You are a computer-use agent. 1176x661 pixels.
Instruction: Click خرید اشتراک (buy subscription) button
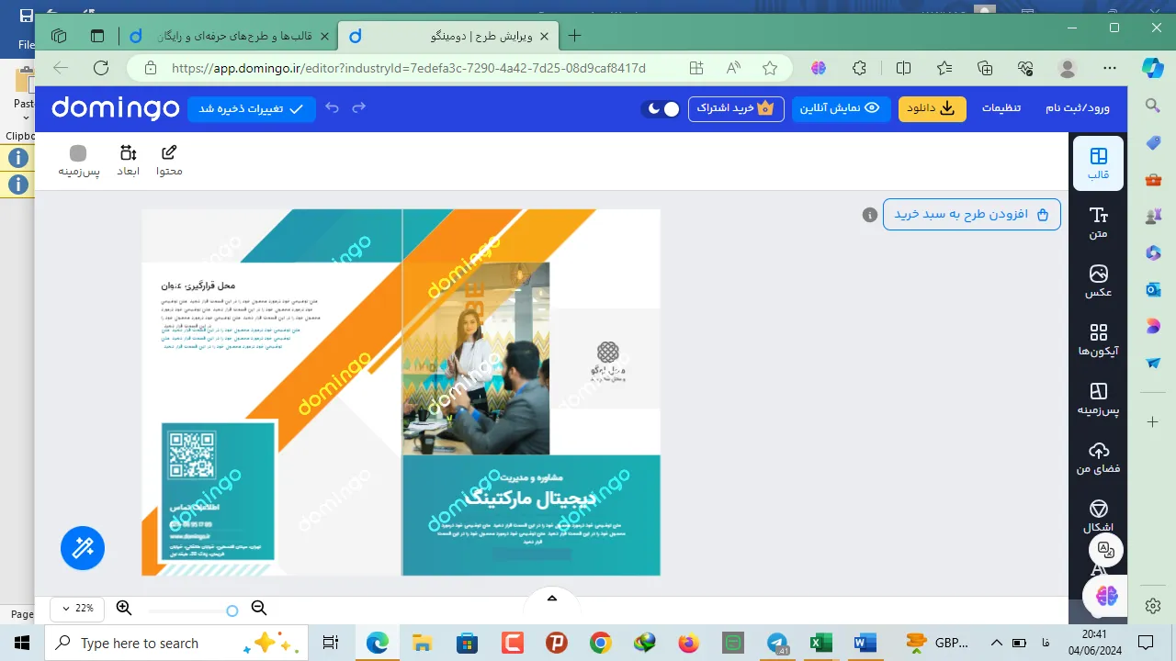(x=736, y=108)
